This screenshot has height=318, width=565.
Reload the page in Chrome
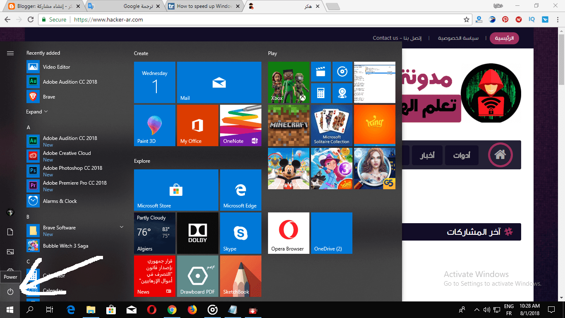point(30,19)
